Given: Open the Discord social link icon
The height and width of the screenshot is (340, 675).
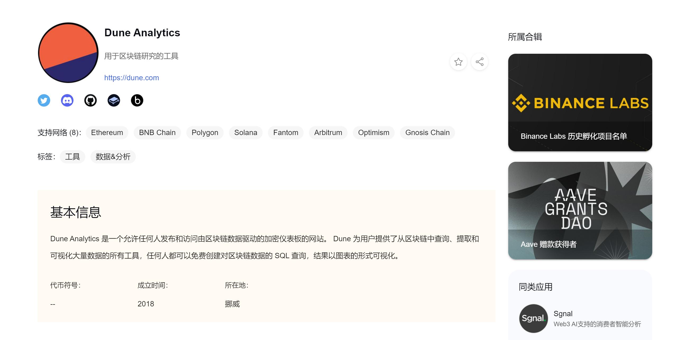Looking at the screenshot, I should tap(67, 100).
